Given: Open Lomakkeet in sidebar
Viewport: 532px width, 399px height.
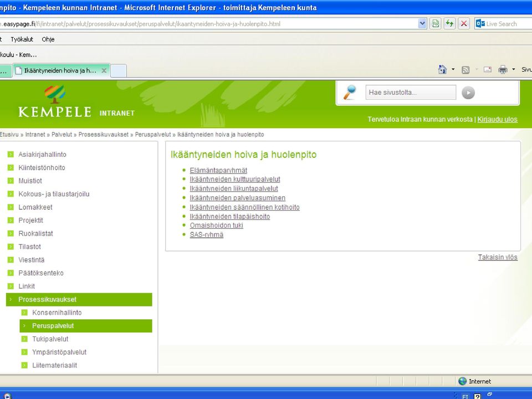Looking at the screenshot, I should [x=35, y=207].
